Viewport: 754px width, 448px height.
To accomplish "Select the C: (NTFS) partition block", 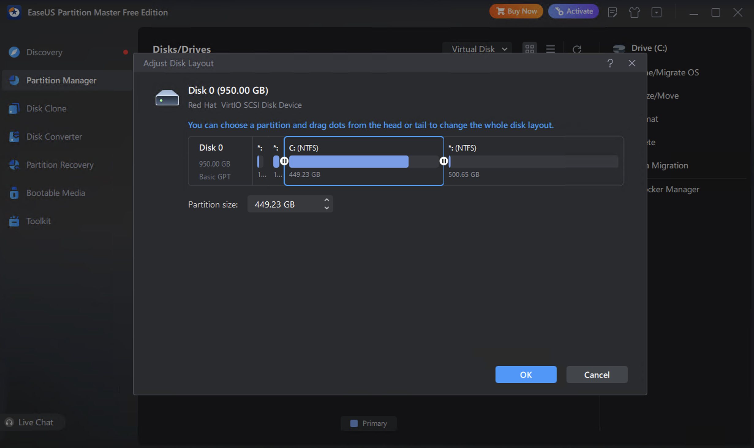I will (x=364, y=161).
